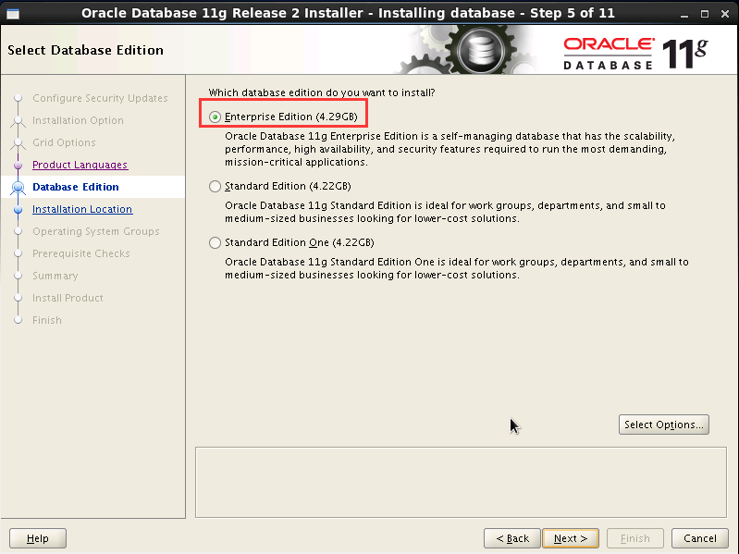Click the Standard Edition One description text

coord(457,268)
